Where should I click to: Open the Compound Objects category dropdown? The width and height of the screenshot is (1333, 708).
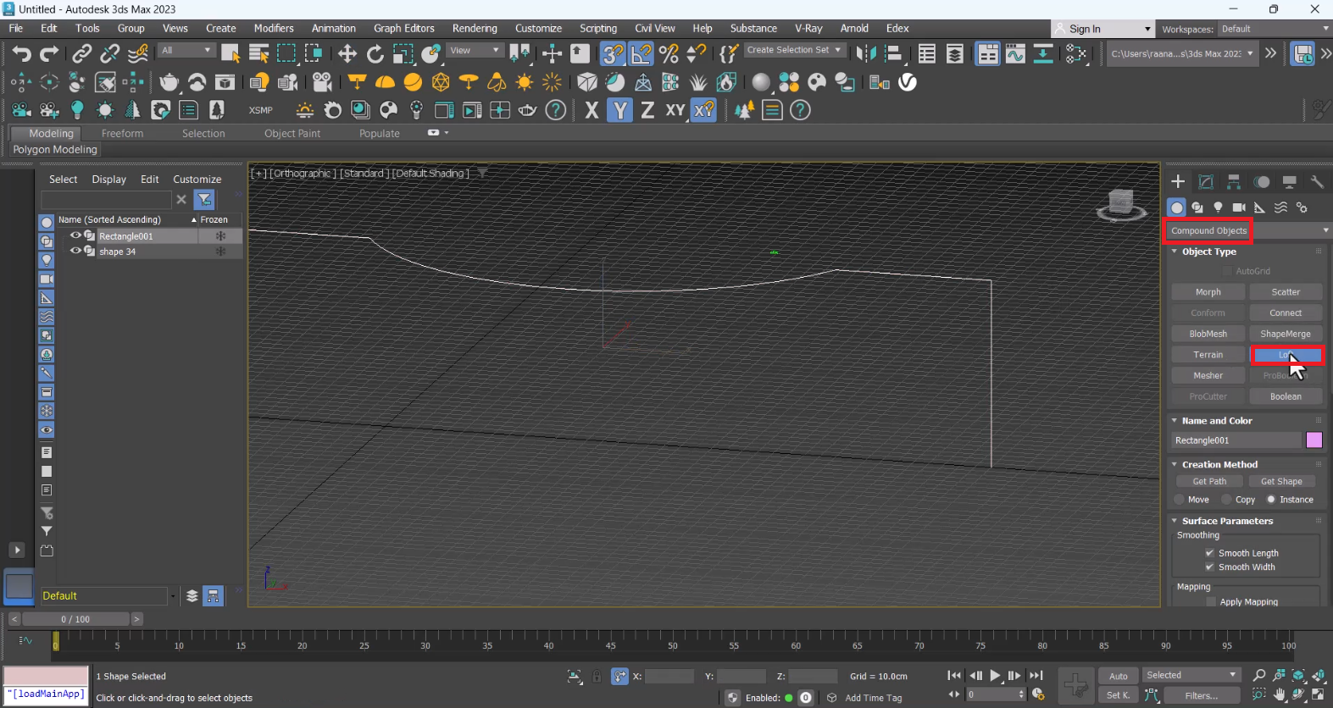pos(1247,230)
